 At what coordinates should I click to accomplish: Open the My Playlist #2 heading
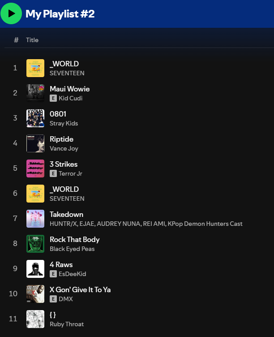(x=60, y=14)
